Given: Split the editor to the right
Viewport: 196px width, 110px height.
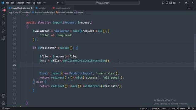Looking at the screenshot, I should (189, 8).
